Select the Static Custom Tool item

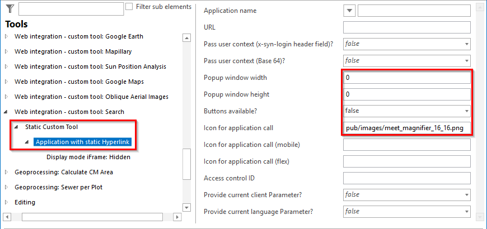[x=51, y=127]
